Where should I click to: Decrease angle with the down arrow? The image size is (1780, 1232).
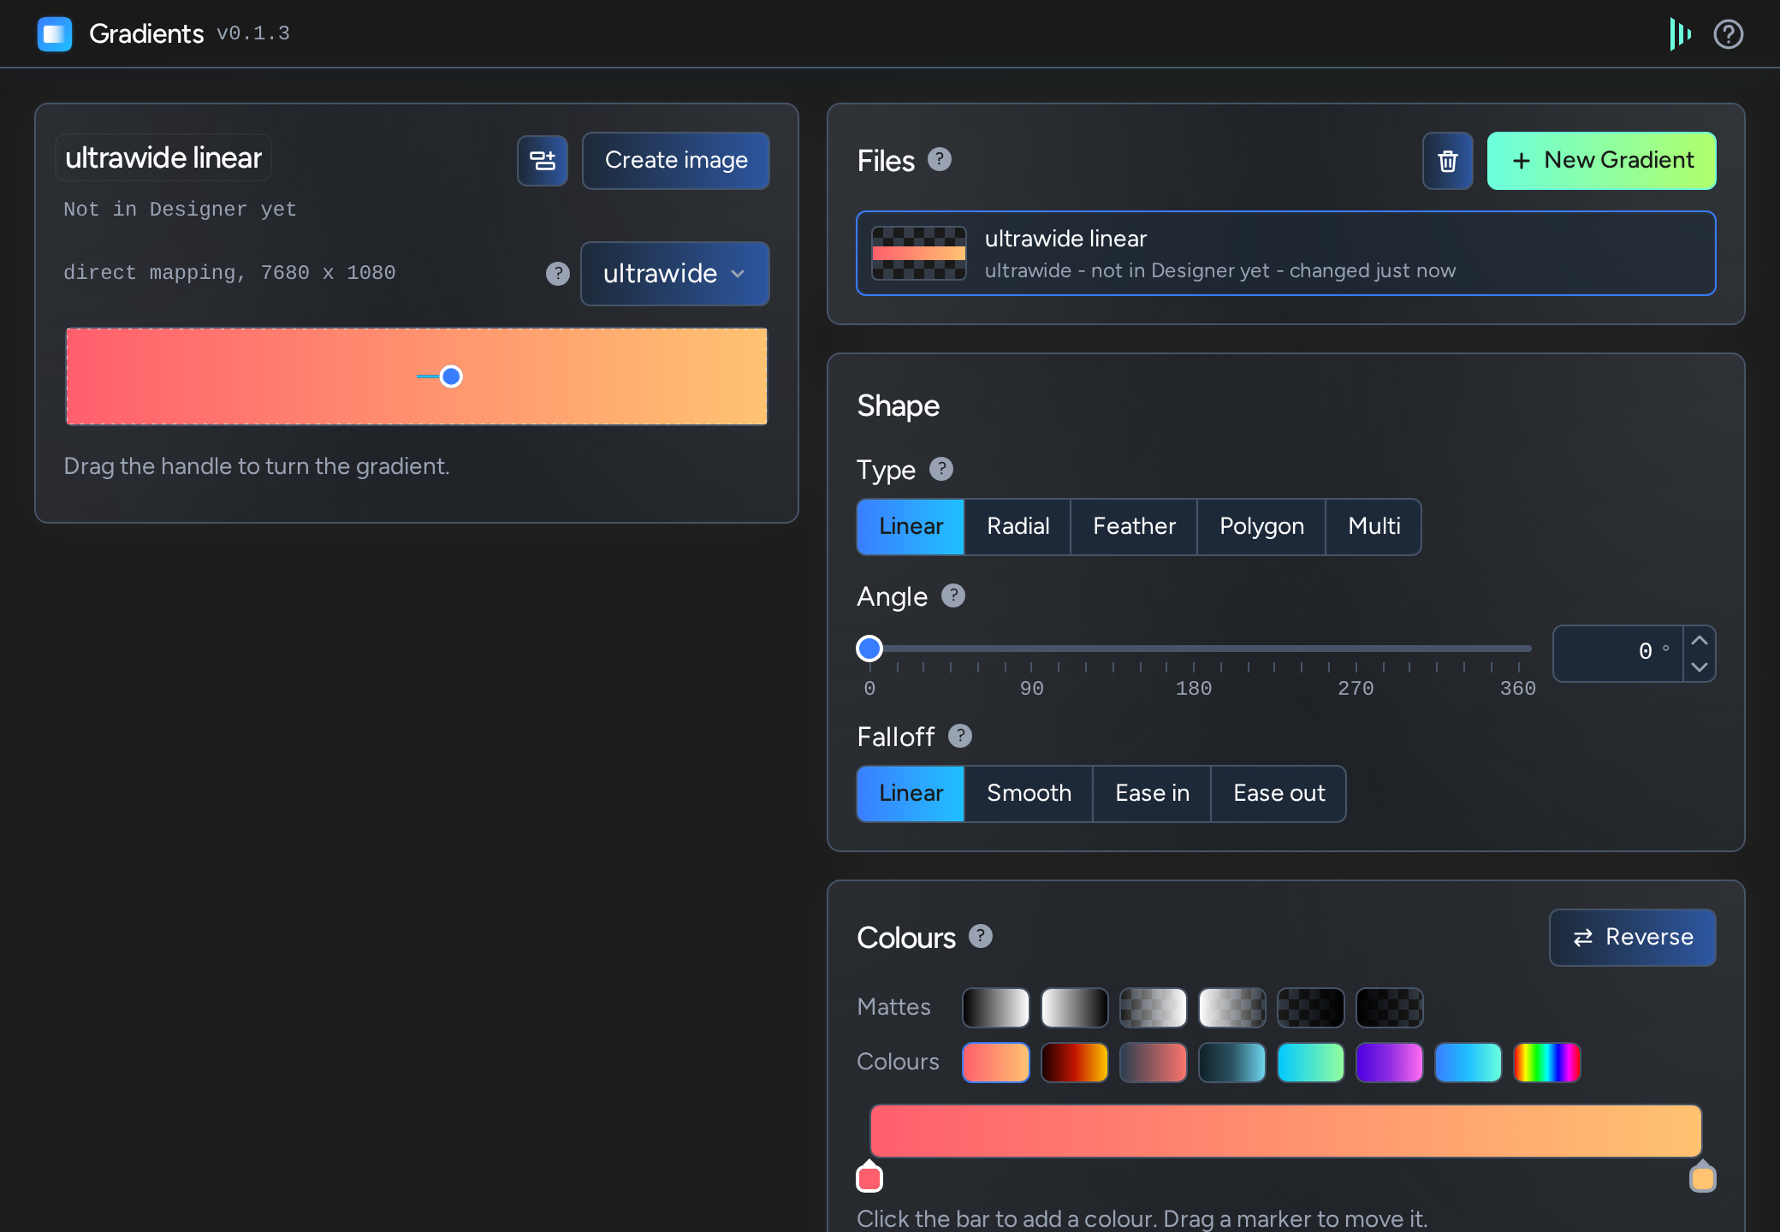click(1700, 667)
